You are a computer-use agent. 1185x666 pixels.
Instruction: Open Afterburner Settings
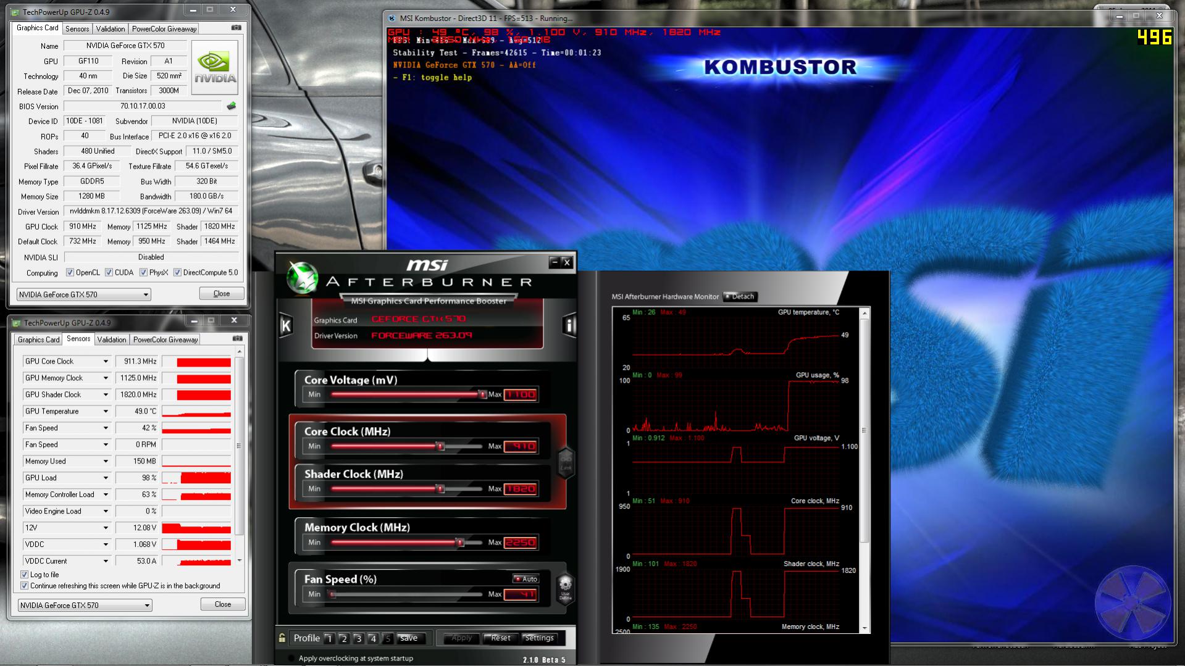pos(539,638)
